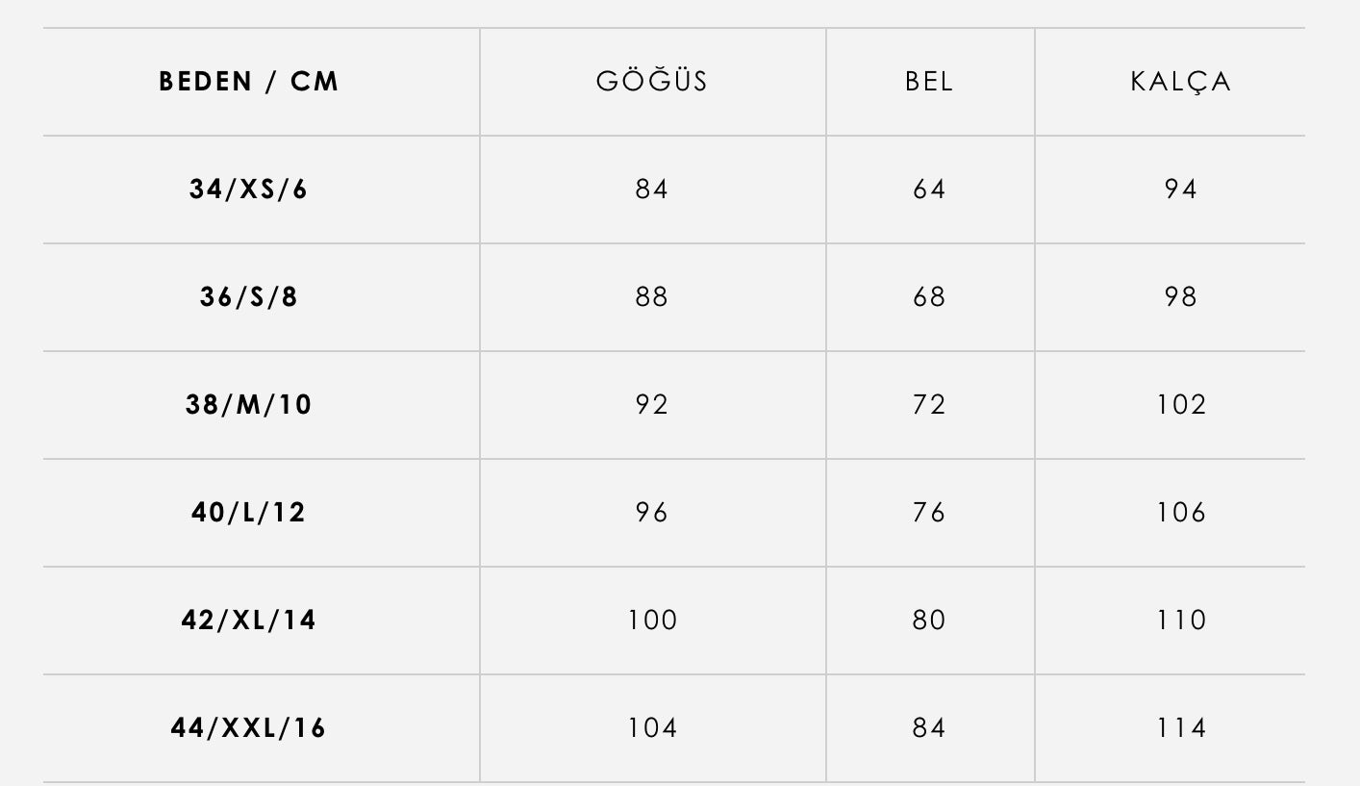
Task: Select the 36/S/8 size row label
Action: click(249, 297)
